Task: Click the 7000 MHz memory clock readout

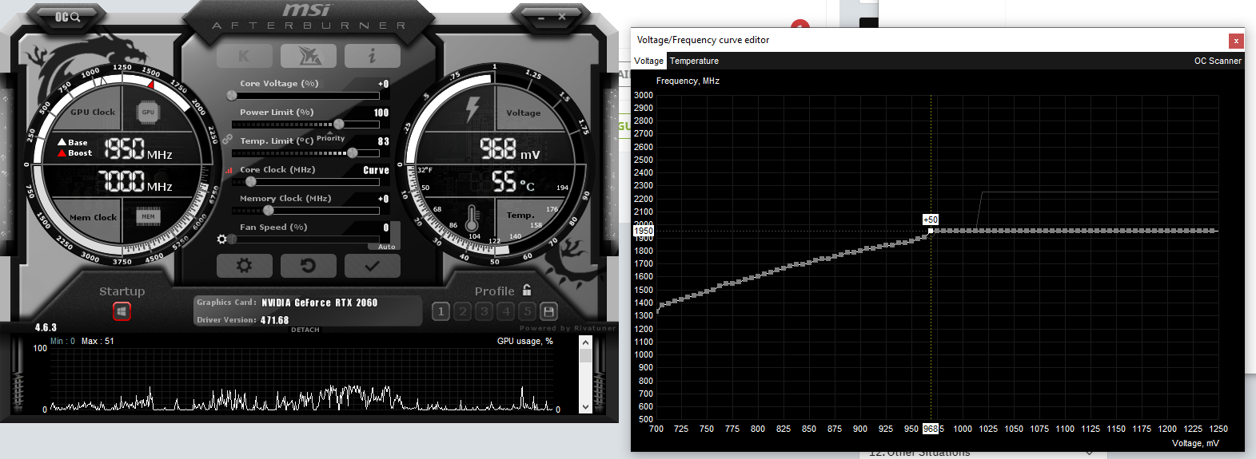Action: point(135,182)
